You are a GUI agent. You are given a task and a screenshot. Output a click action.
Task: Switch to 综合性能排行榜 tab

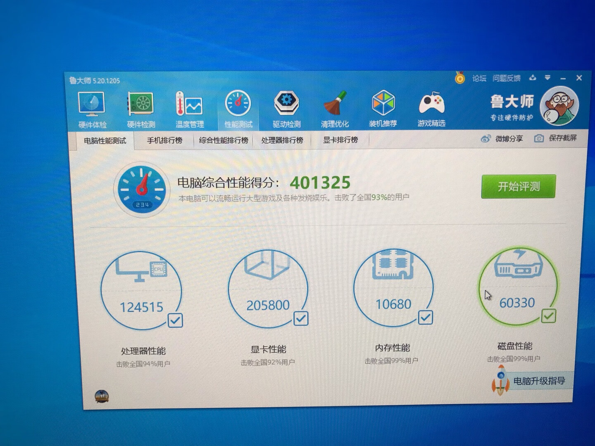224,140
